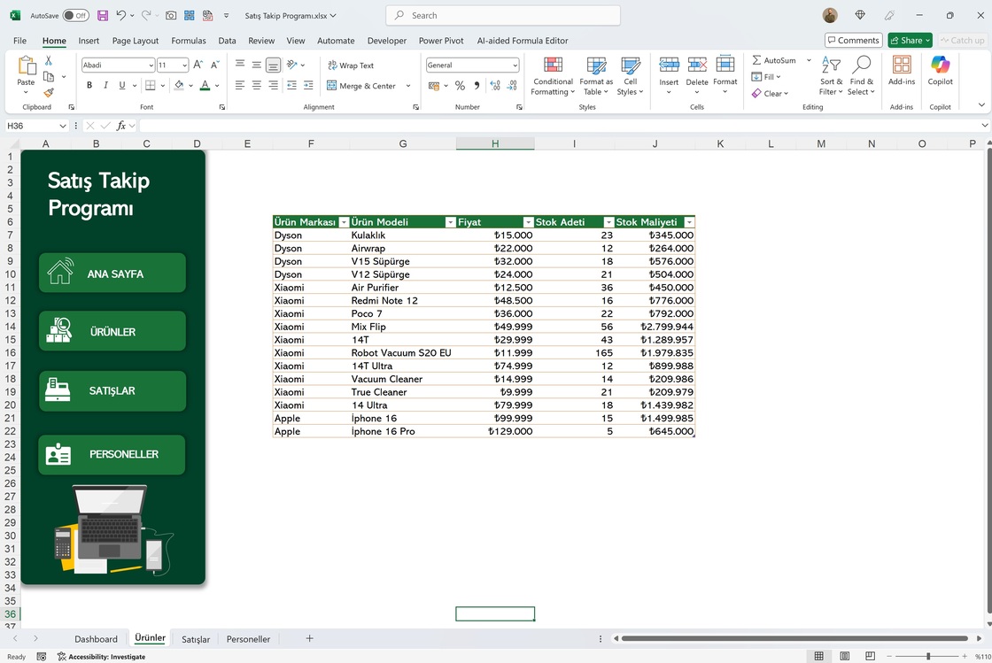This screenshot has width=992, height=663.
Task: Click the Cut scissors icon
Action: pos(49,61)
